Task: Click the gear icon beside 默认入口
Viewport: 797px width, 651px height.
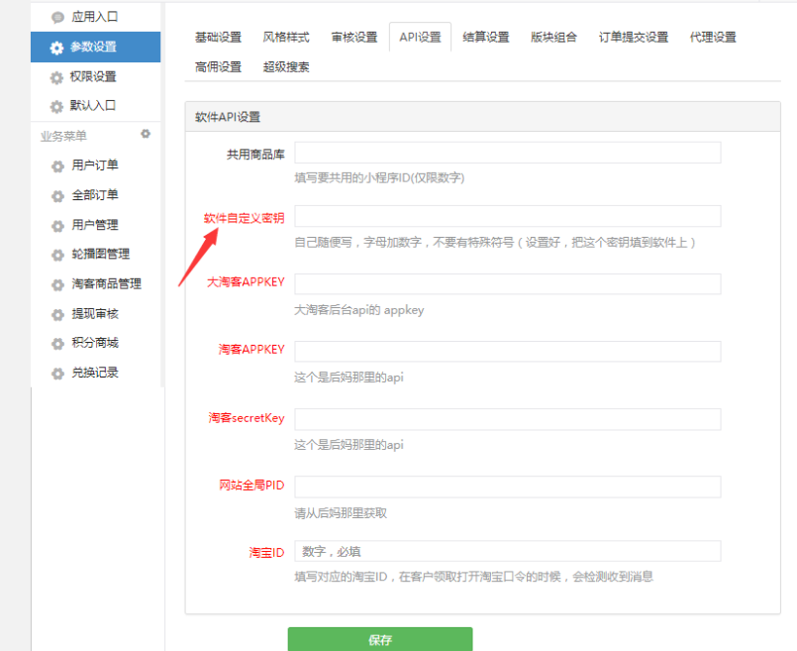Action: coord(57,106)
